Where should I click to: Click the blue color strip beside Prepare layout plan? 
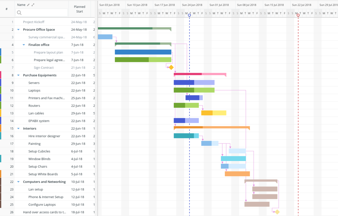pos(1,52)
